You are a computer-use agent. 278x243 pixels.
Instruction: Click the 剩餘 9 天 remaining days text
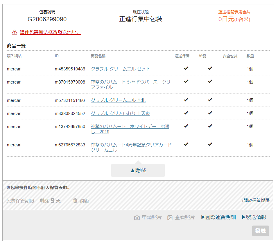click(50, 201)
